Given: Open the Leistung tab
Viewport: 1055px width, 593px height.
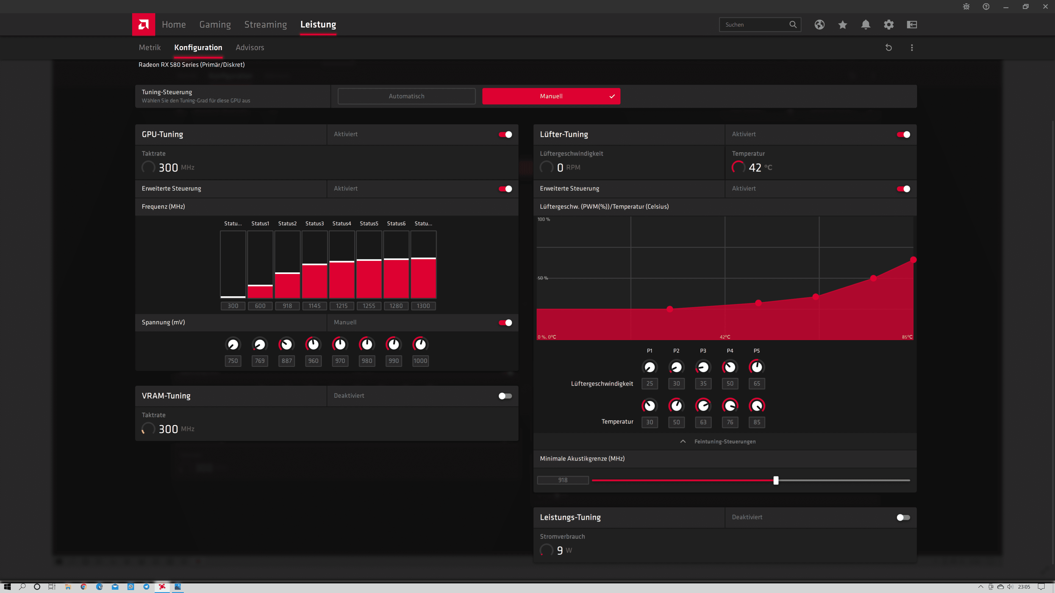Looking at the screenshot, I should point(318,24).
